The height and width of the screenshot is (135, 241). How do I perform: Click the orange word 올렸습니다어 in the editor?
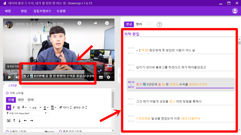[x=198, y=84]
